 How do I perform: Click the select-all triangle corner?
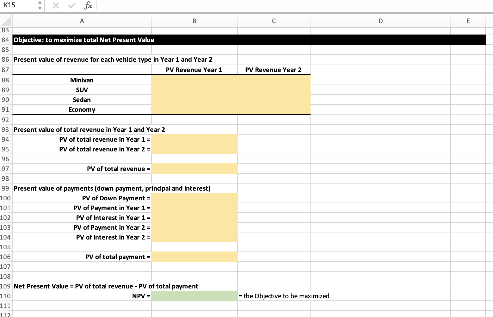(6, 21)
